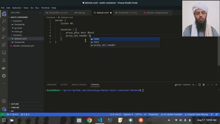
Task: Open docker-compose.yml in explorer
Action: (x=24, y=46)
